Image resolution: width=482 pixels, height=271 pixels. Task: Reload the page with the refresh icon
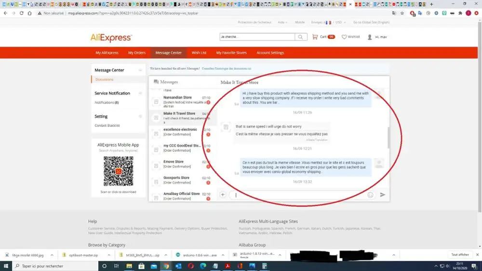coord(22,13)
